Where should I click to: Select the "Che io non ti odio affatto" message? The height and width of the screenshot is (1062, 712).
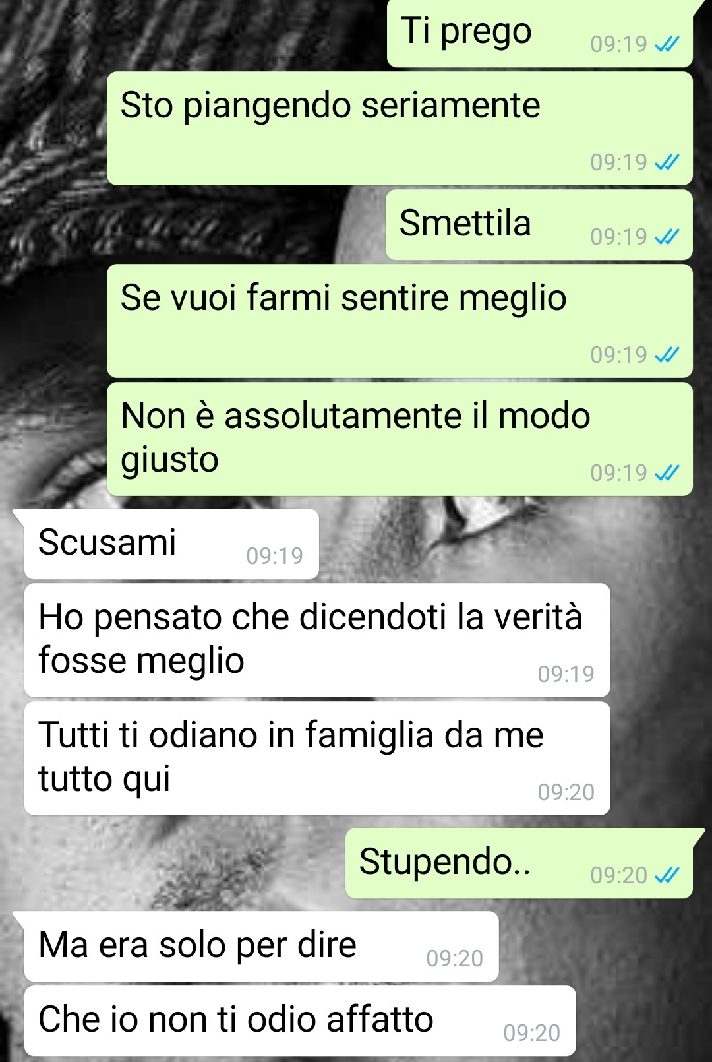tap(300, 1021)
